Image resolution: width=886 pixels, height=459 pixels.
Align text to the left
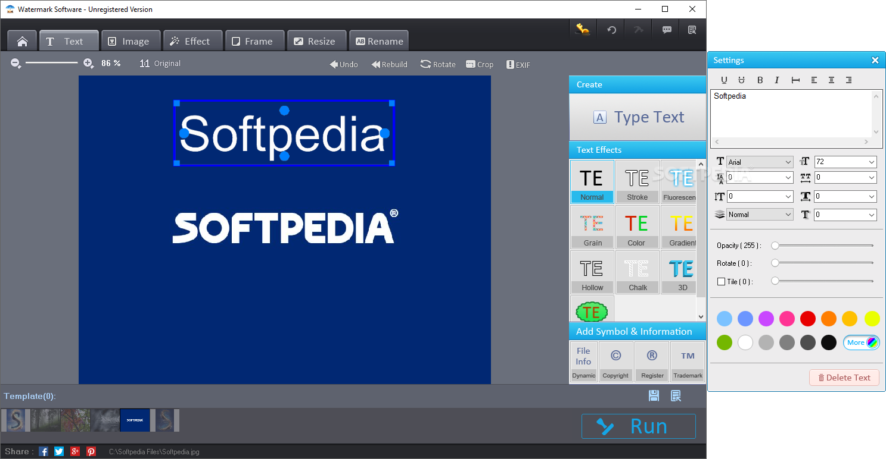[814, 80]
